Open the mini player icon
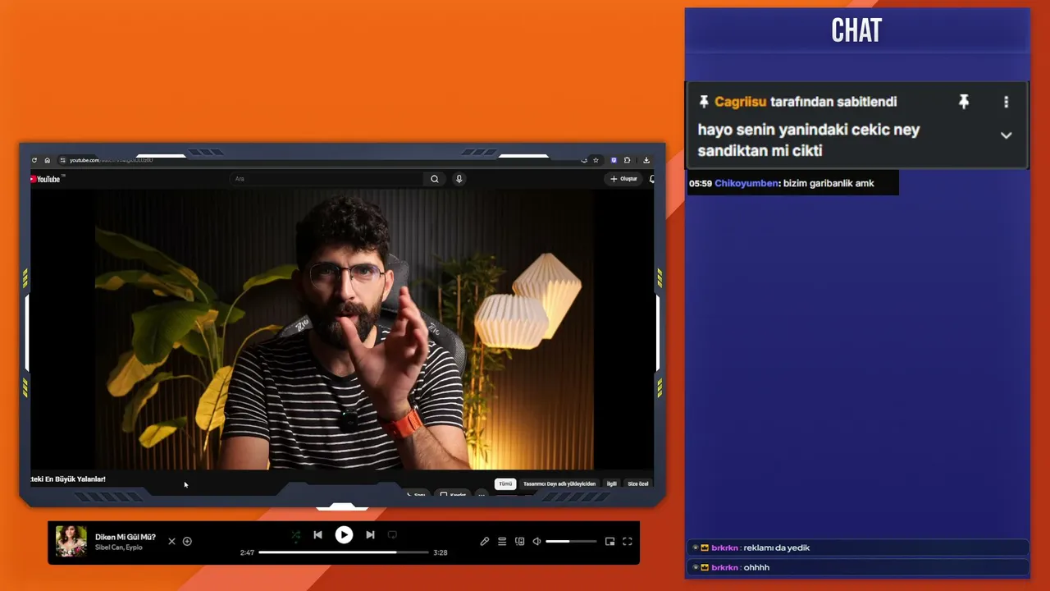 click(609, 542)
